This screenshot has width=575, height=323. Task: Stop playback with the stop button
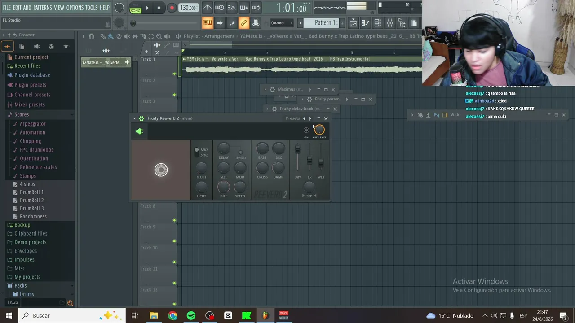pyautogui.click(x=159, y=8)
